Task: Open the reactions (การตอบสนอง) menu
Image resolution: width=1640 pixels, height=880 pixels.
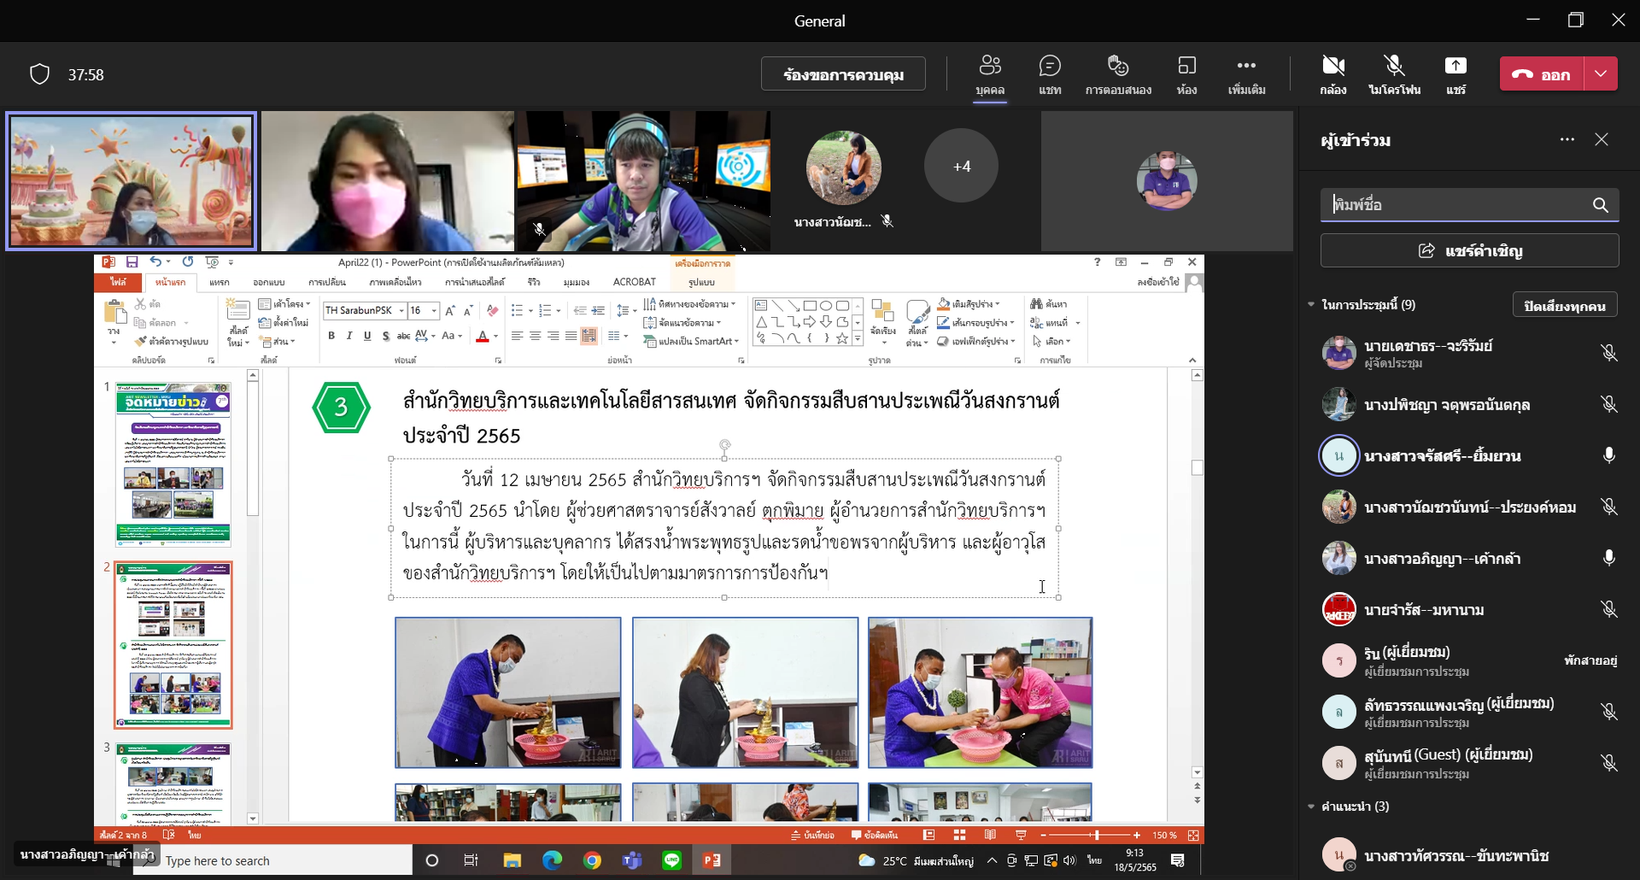Action: (x=1118, y=74)
